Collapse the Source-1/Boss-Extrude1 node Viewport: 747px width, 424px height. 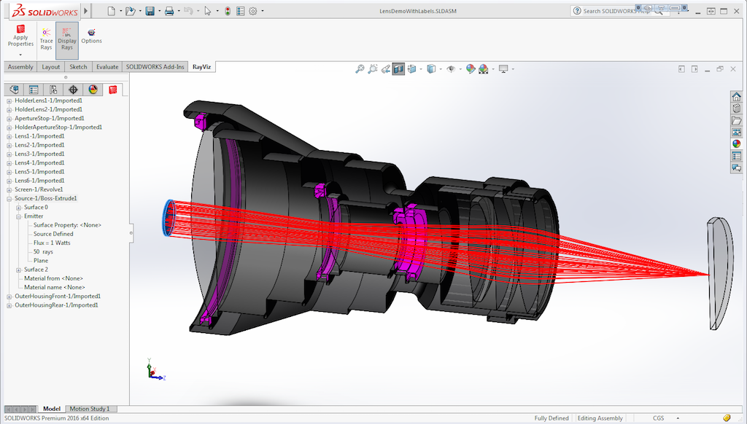(x=9, y=199)
